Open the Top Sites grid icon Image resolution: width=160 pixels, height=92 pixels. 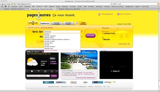tap(5, 6)
